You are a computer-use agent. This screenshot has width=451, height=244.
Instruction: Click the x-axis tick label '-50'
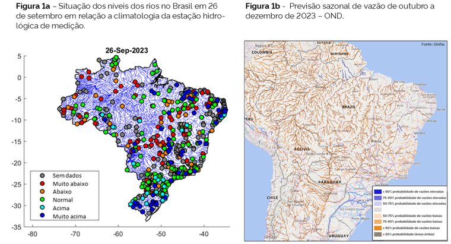[x=161, y=235]
